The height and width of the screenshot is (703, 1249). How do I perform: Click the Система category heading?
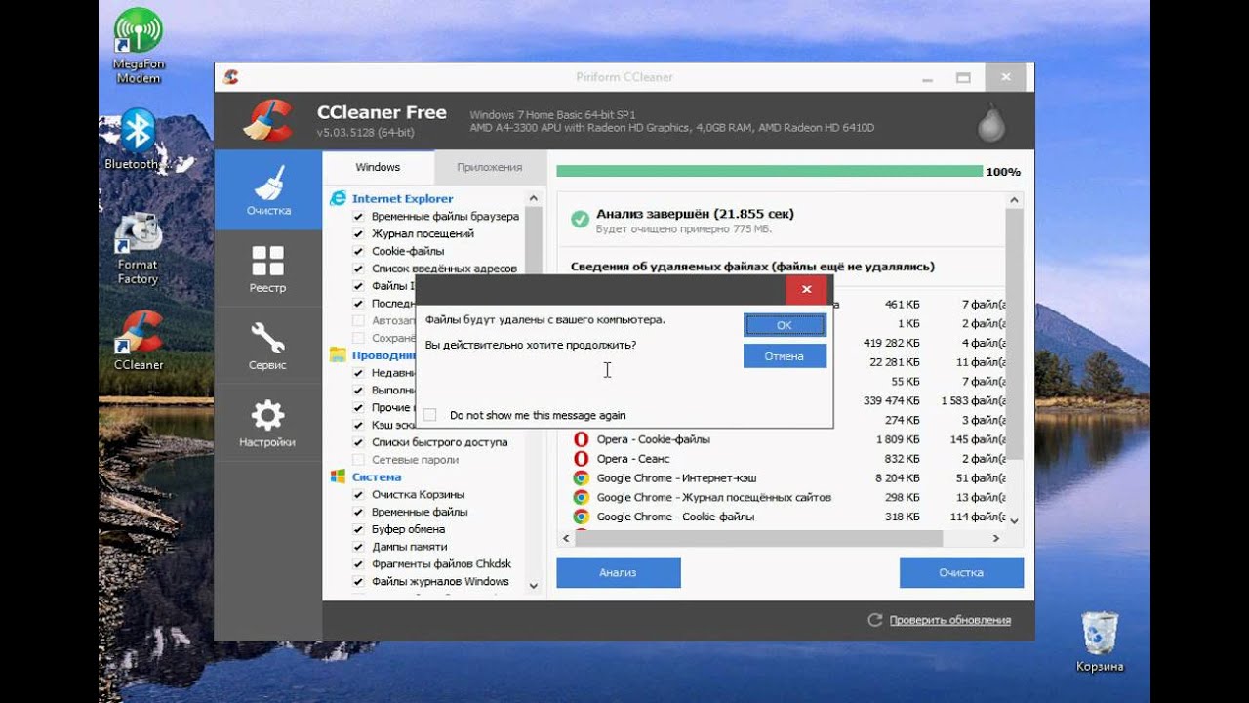(377, 476)
